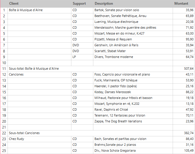
Task: Click the Canciones client cell
Action: tap(16, 74)
